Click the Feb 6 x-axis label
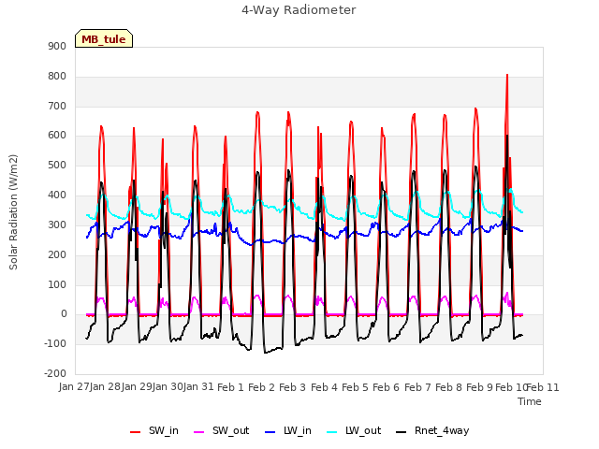The width and height of the screenshot is (599, 449). tap(387, 387)
